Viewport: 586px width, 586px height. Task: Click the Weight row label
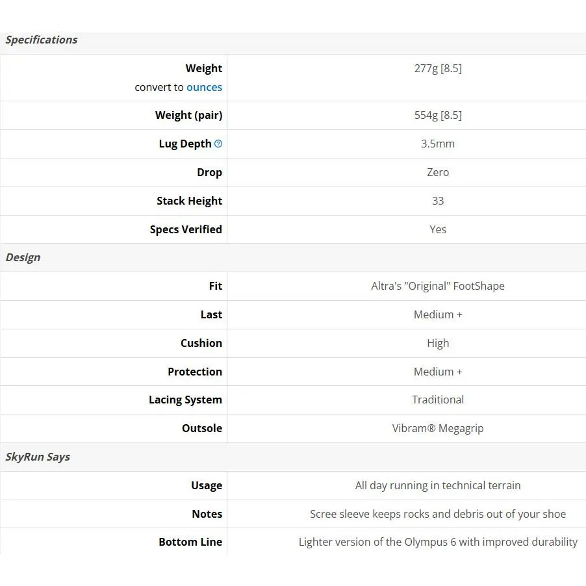(204, 68)
